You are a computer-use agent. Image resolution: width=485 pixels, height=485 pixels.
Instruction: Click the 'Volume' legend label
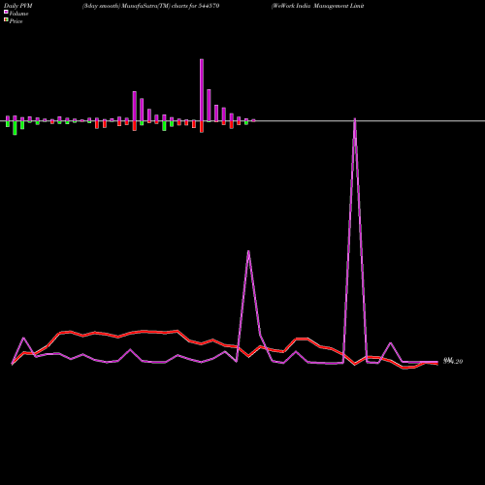tap(18, 14)
